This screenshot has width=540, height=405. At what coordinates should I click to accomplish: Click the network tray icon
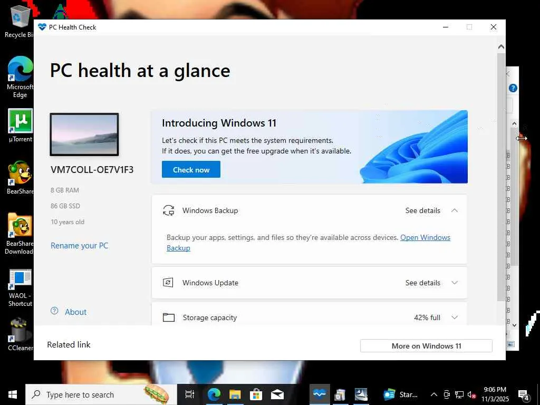click(459, 394)
